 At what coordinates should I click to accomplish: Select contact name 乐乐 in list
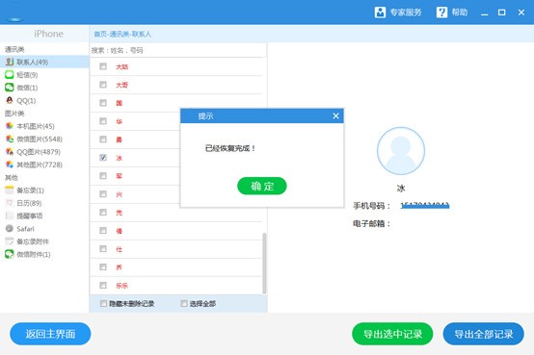[x=121, y=286]
